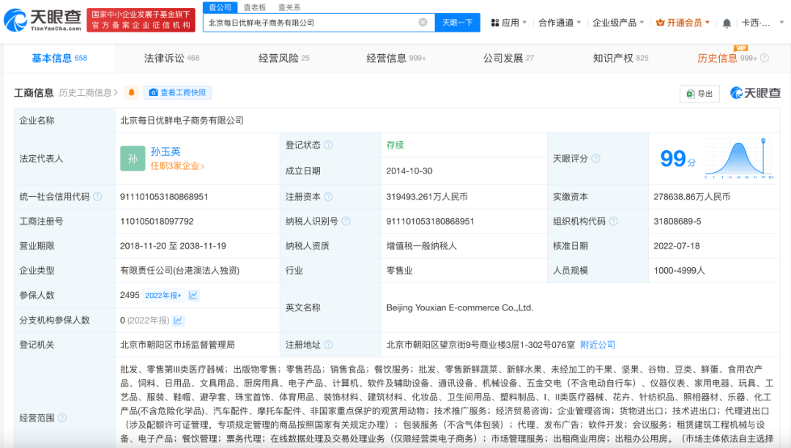Switch to the 查公司 search tab
791x448 pixels.
(220, 7)
